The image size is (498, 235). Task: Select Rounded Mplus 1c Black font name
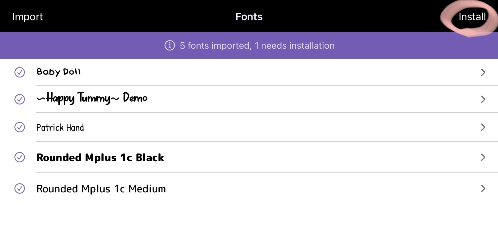(x=100, y=157)
